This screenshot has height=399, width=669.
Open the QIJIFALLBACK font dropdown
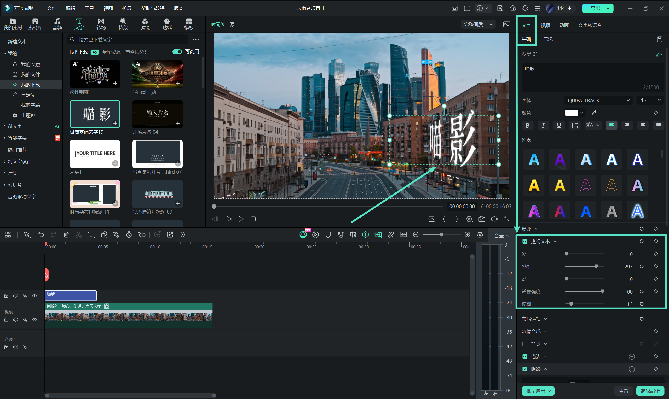coord(598,100)
